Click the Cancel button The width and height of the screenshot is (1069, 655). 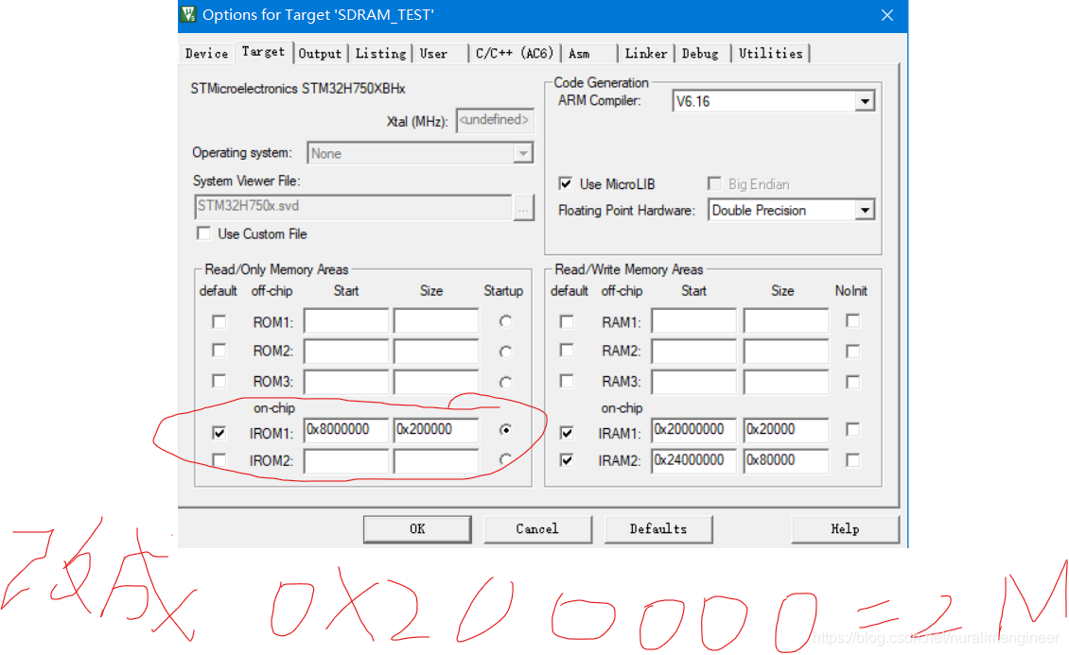pyautogui.click(x=537, y=529)
